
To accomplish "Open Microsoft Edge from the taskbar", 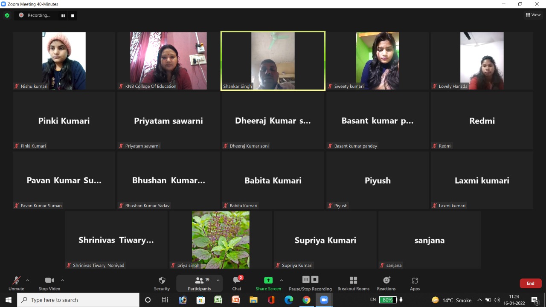I will coord(289,300).
